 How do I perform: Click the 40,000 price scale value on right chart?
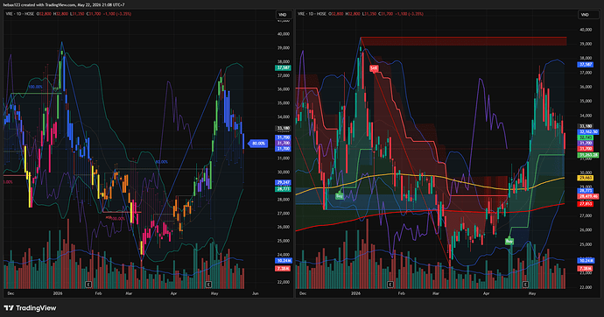pos(586,30)
